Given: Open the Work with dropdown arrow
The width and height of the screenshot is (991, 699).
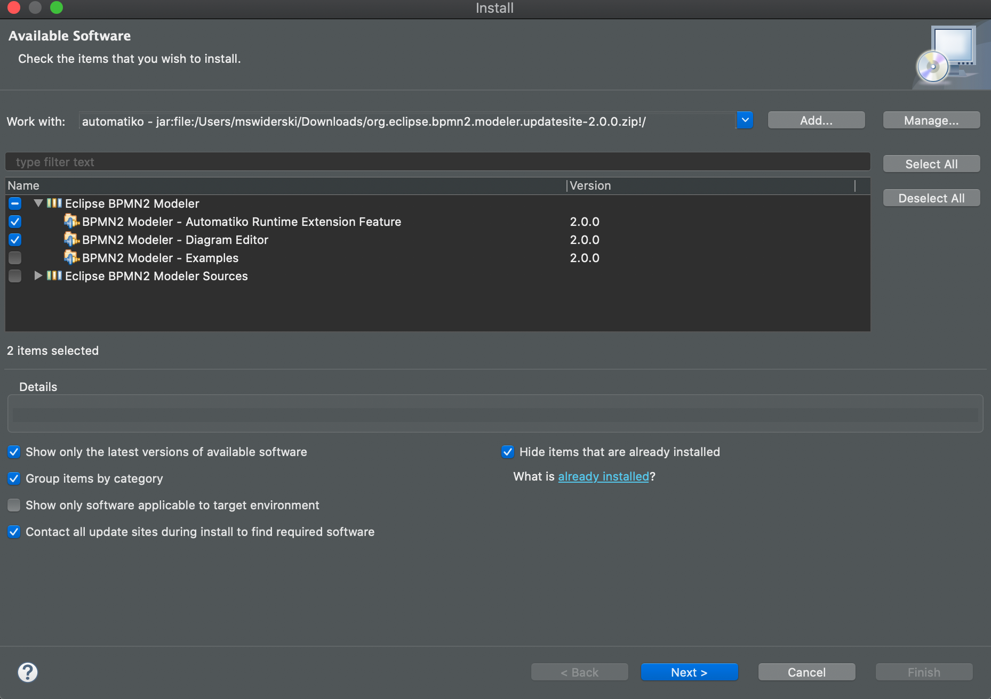Looking at the screenshot, I should (x=745, y=120).
